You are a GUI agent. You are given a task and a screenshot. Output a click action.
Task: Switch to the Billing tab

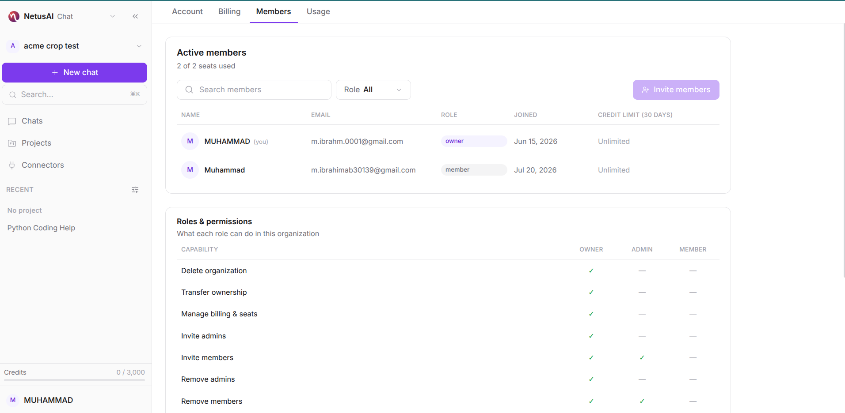click(x=229, y=11)
